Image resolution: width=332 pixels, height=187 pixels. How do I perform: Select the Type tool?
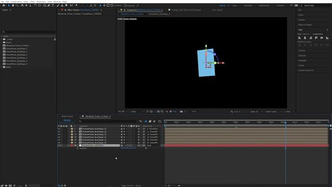(x=53, y=6)
